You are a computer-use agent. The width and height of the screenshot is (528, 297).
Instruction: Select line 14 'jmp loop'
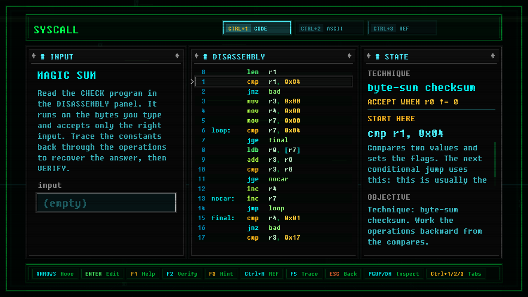pos(273,208)
